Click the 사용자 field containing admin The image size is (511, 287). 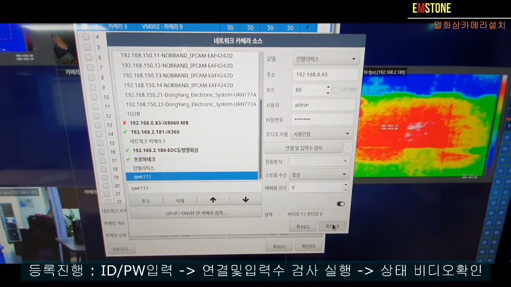click(x=323, y=105)
